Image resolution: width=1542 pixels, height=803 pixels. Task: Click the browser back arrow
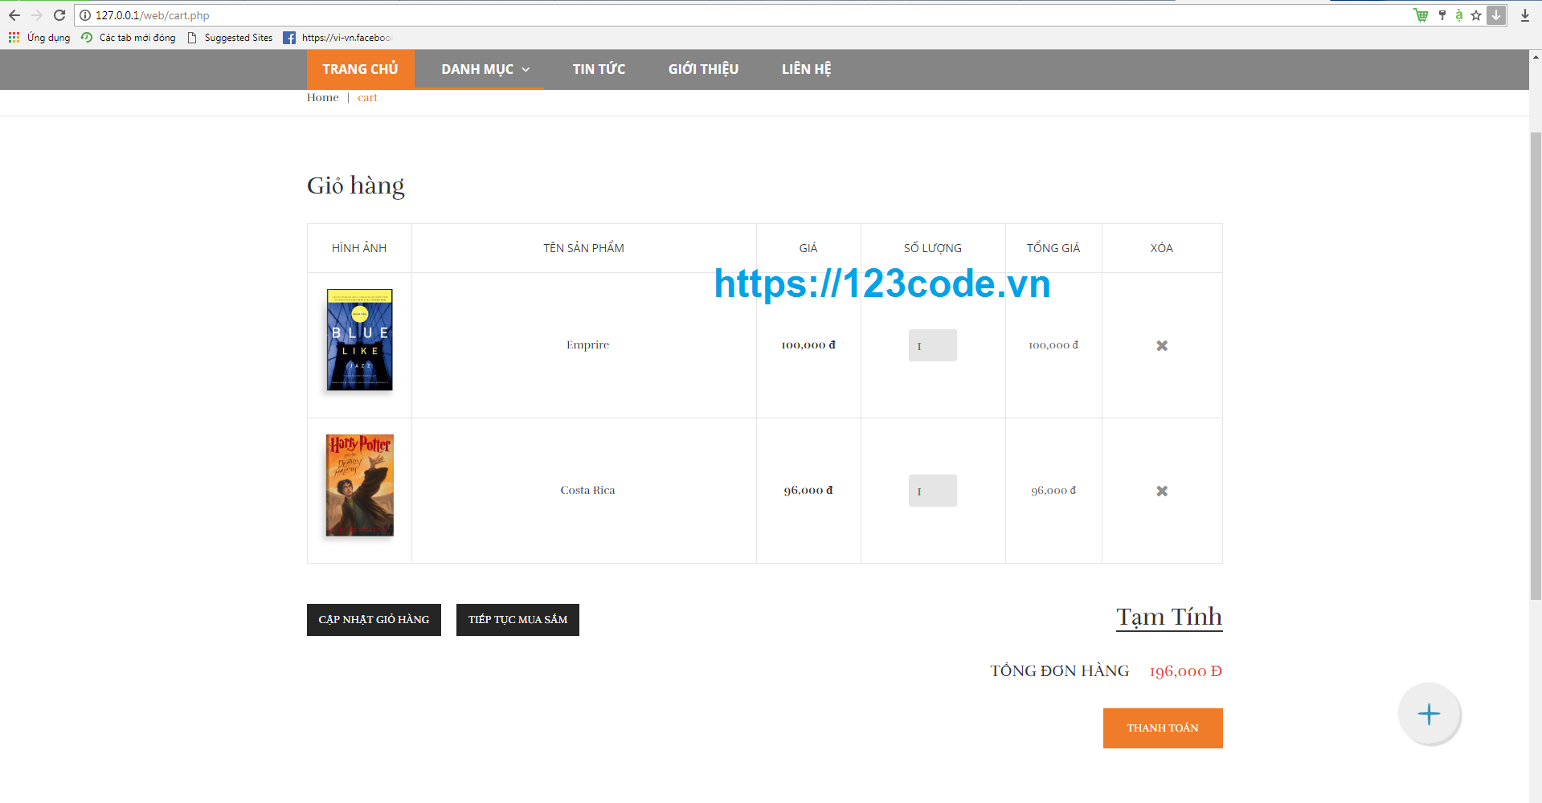14,14
